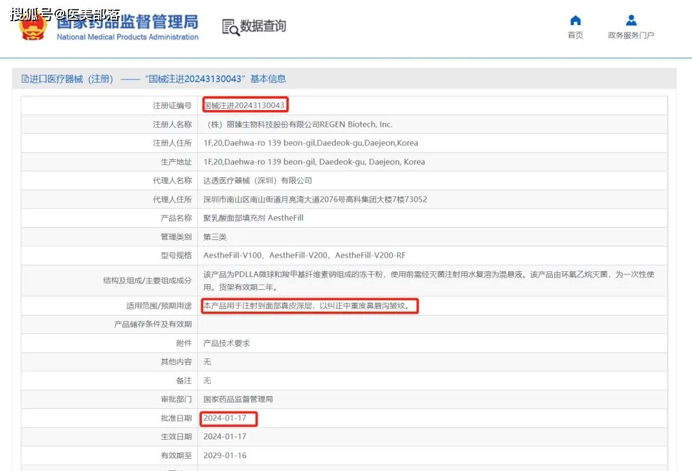Screen dimensions: 692x471
Task: Open the 首页 navigation label
Action: coord(575,35)
